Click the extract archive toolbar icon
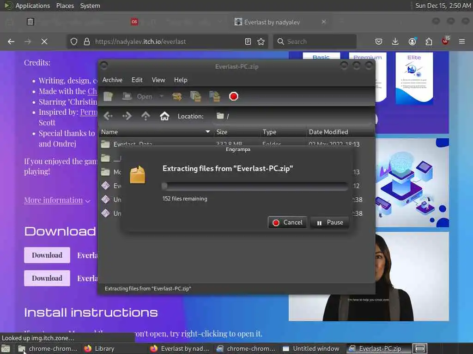 (x=177, y=96)
